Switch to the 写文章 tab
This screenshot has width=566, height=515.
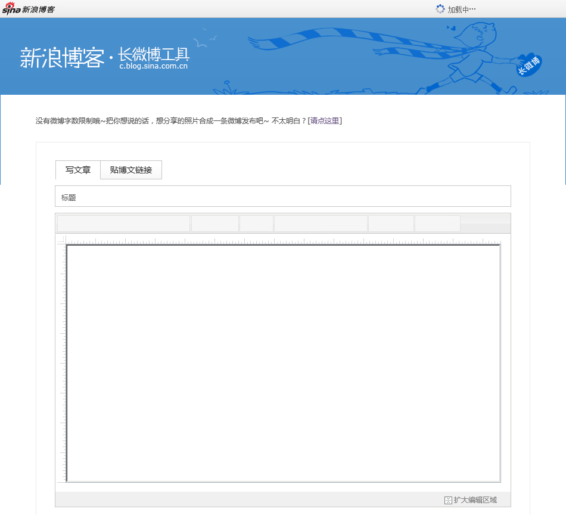click(x=78, y=170)
